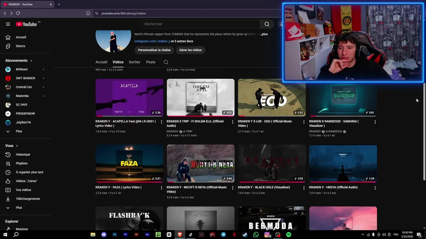Screen dimensions: 426x239
Task: Open the volume icon in system tray
Action: (384, 235)
